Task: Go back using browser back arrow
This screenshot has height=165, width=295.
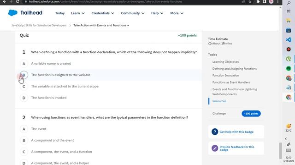Action: tap(5, 1)
